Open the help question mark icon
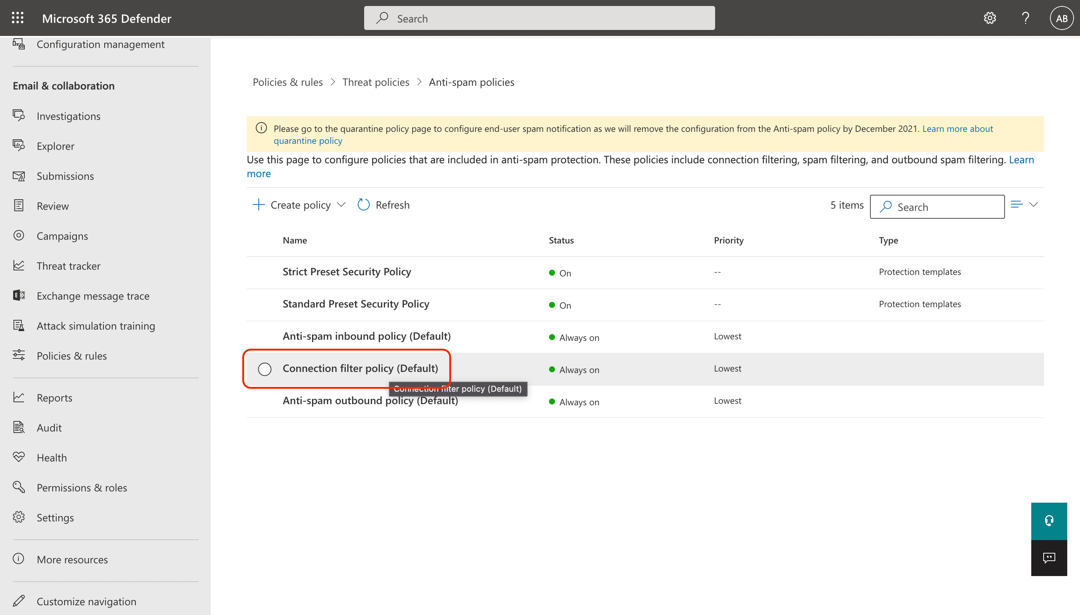Screen dimensions: 1080x615 pos(1026,18)
